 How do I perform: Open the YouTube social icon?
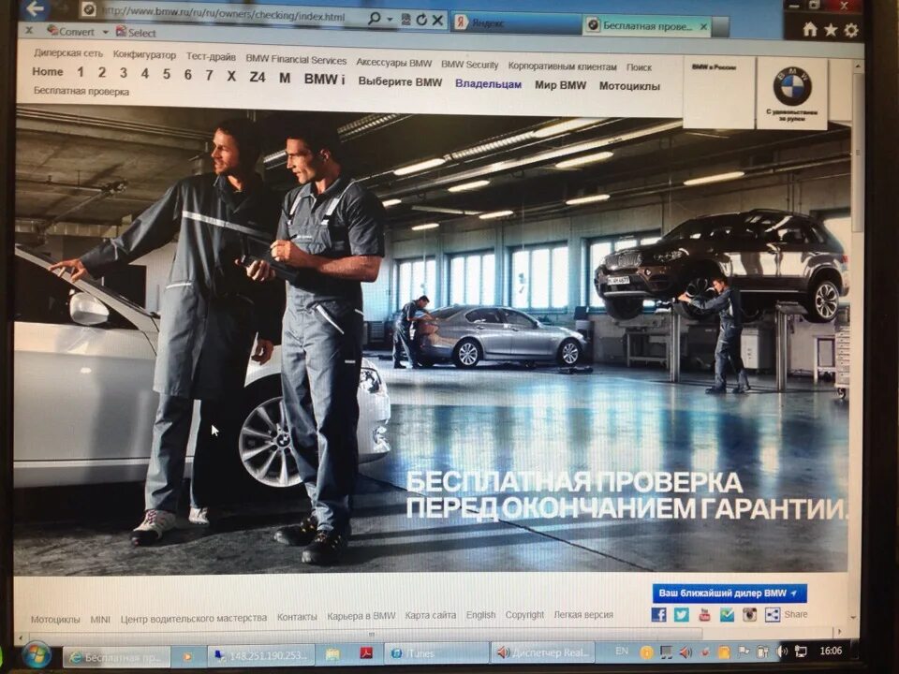click(704, 614)
